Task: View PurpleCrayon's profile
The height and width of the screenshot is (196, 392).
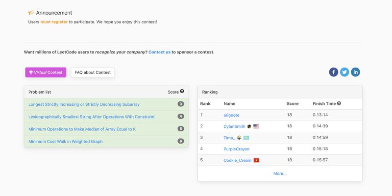Action: pyautogui.click(x=237, y=149)
